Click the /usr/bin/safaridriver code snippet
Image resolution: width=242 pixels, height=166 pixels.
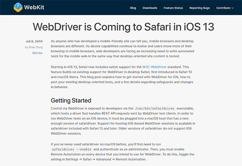[x=155, y=108]
